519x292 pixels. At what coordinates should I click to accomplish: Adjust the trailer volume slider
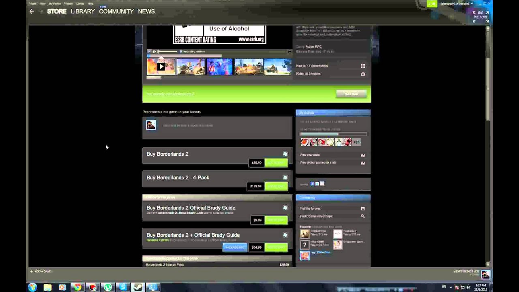coord(167,52)
